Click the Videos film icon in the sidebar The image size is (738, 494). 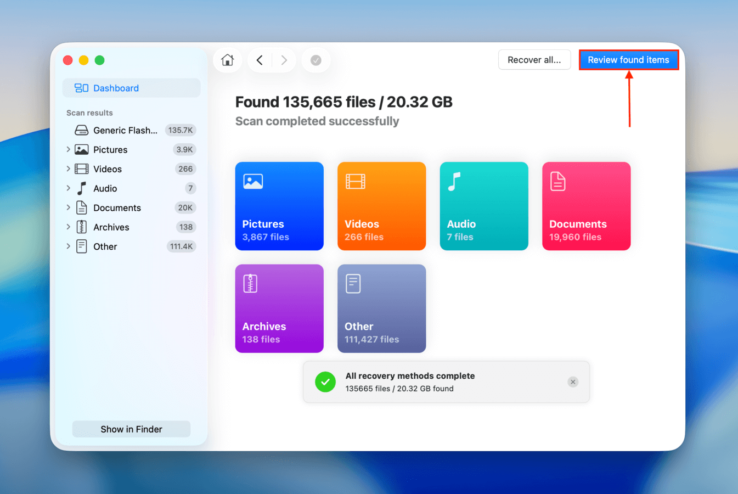[81, 169]
